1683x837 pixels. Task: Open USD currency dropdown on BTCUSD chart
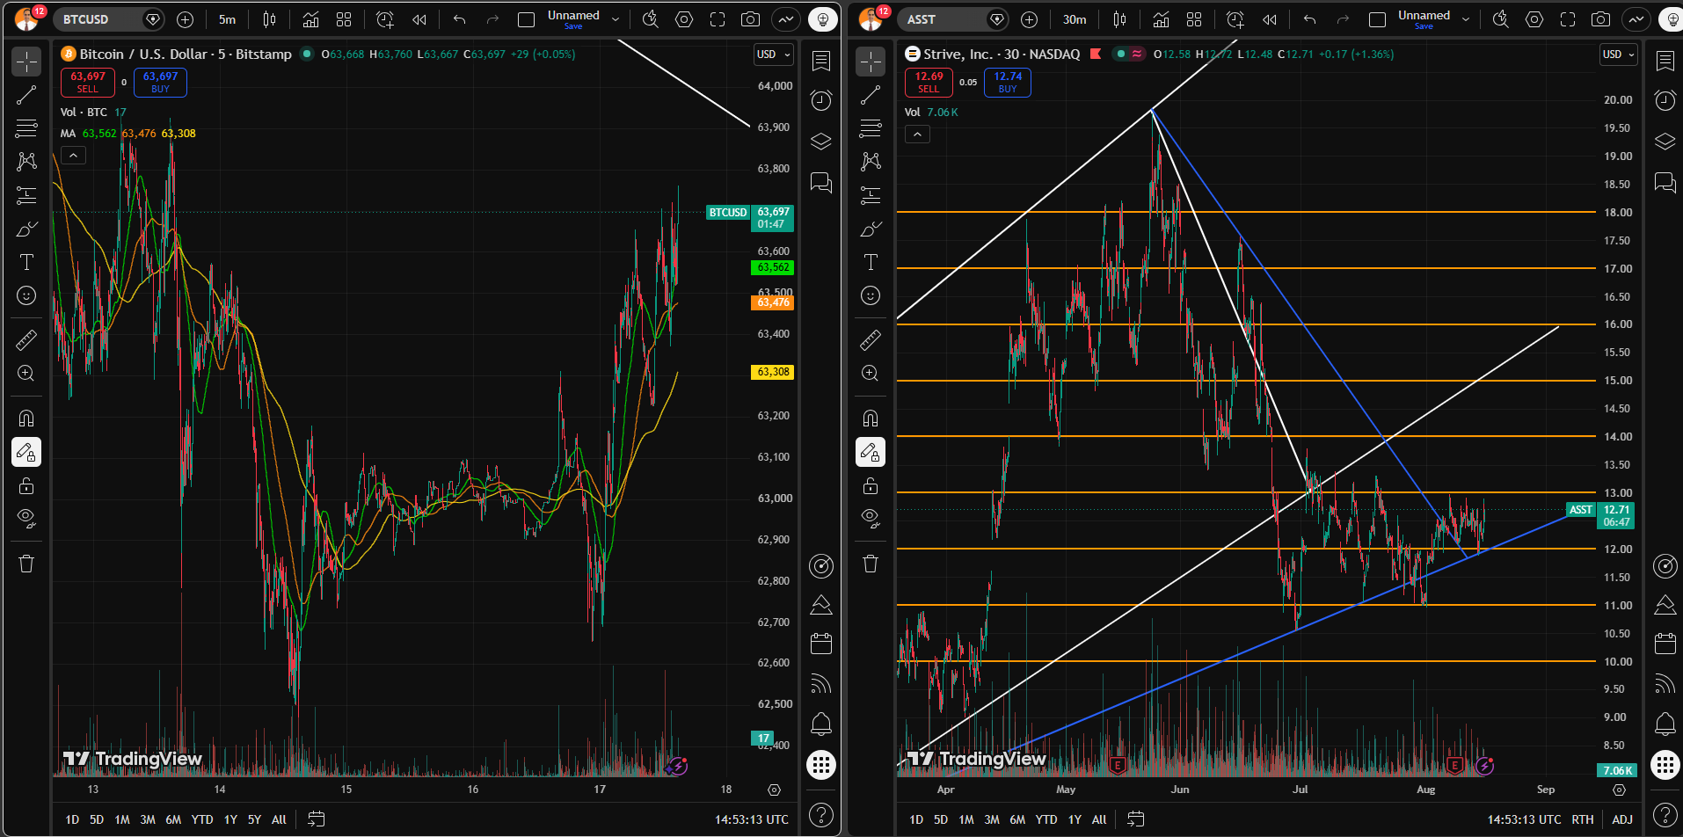774,55
